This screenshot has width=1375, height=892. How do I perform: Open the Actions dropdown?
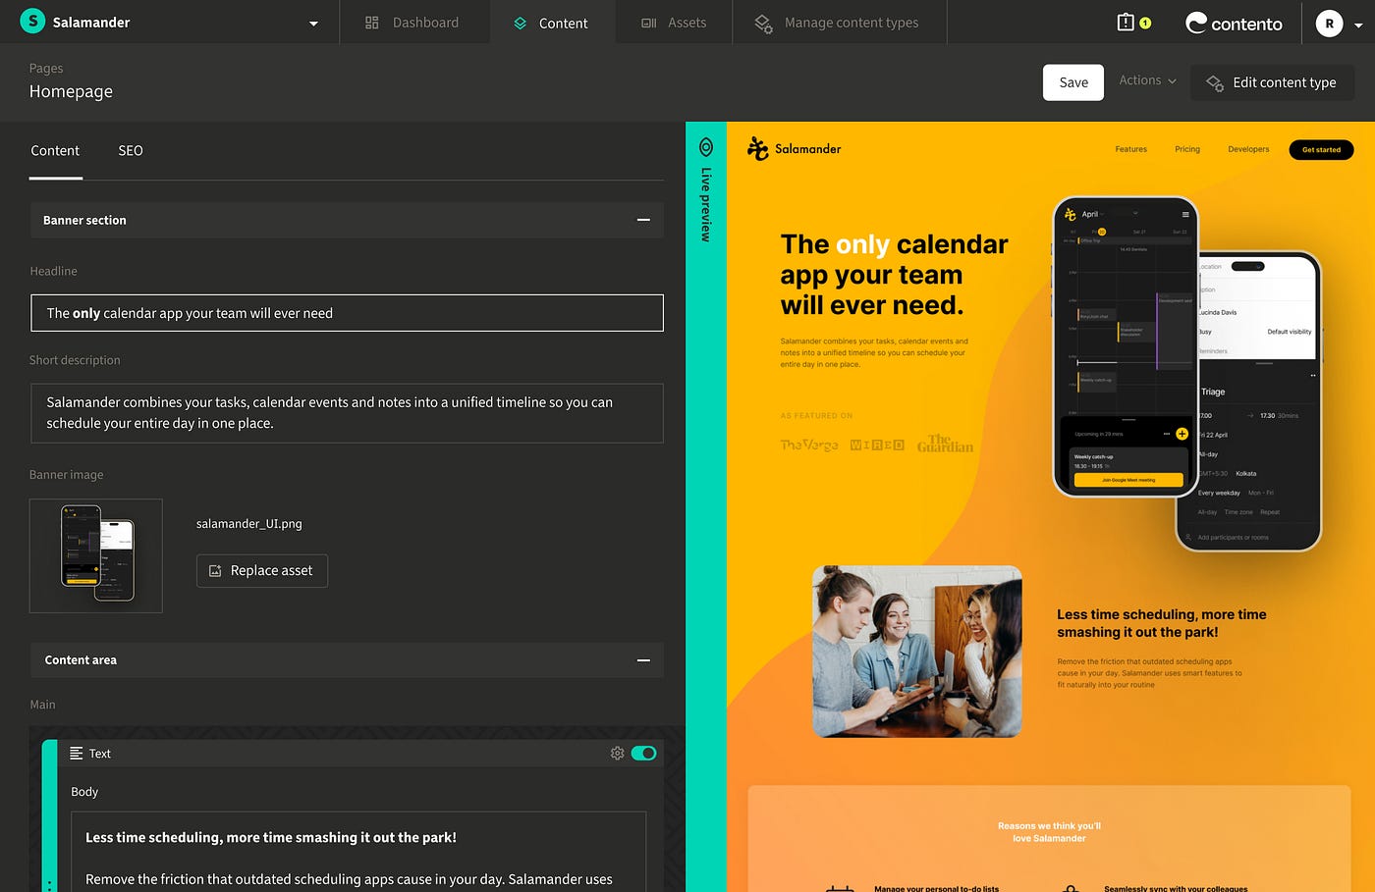pos(1147,80)
